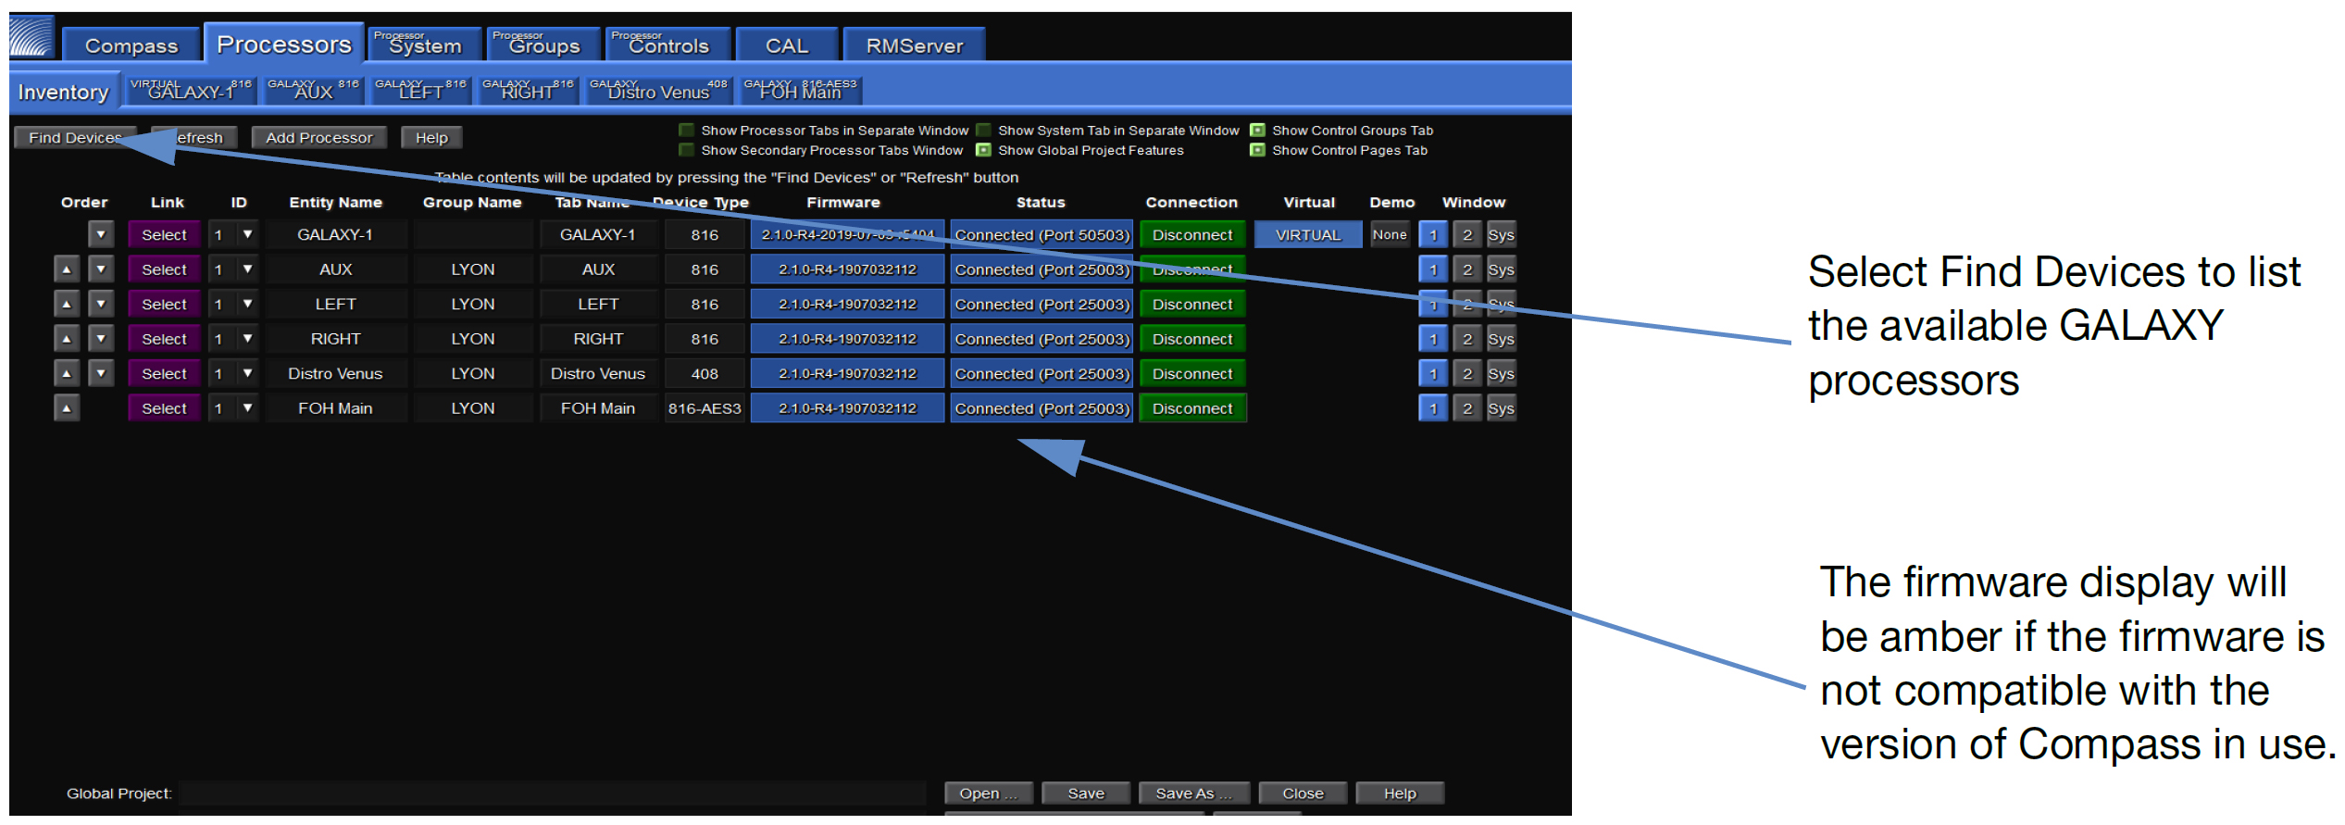Click Connected status of Distro Venus
Viewport: 2345px width, 825px height.
click(x=1042, y=373)
